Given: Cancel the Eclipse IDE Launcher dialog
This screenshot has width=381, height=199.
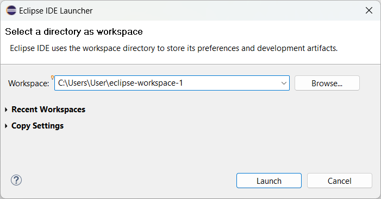Looking at the screenshot, I should tap(340, 181).
